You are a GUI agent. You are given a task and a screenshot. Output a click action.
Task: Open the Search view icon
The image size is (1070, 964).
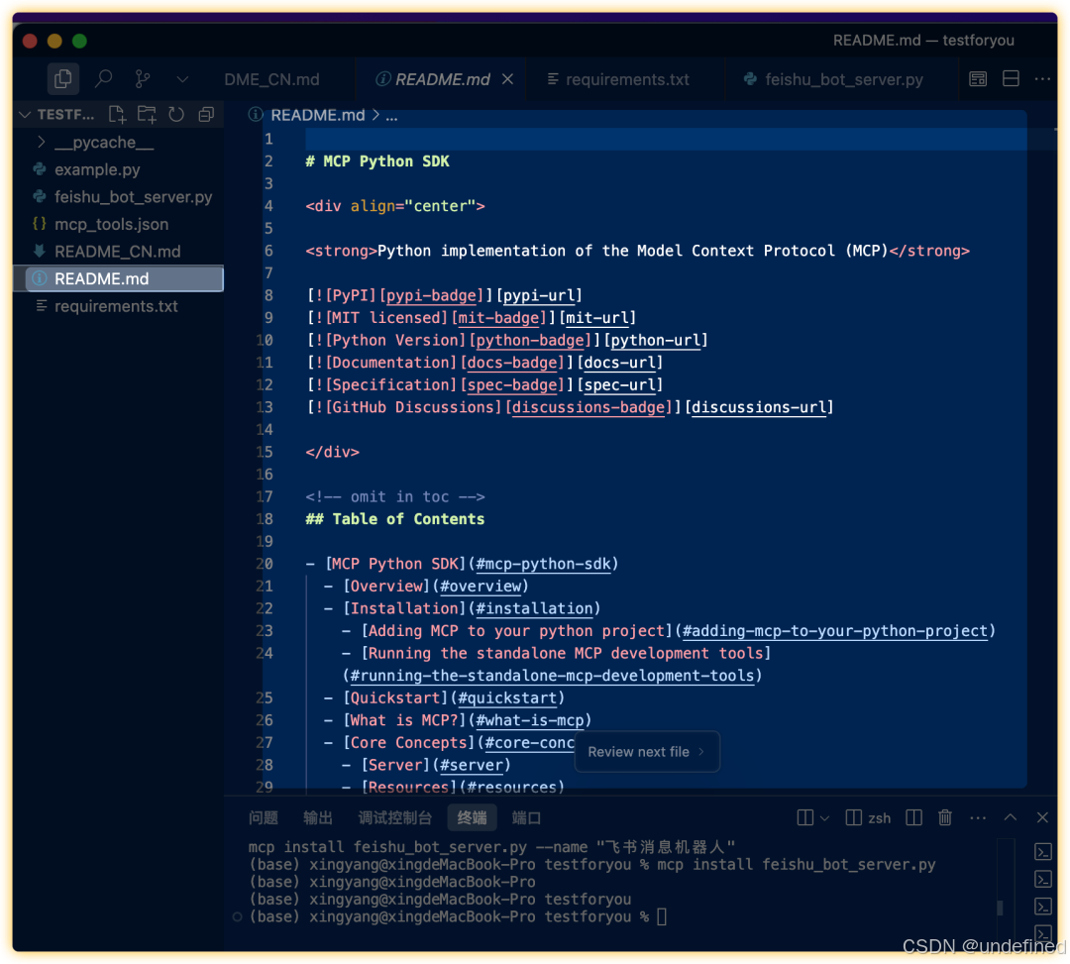pyautogui.click(x=103, y=79)
